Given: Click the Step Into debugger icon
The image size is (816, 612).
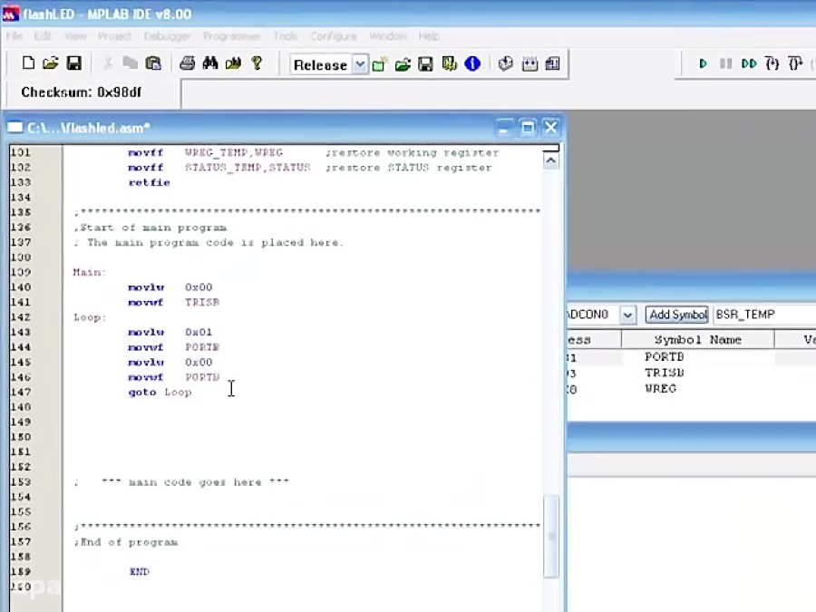Looking at the screenshot, I should [x=772, y=63].
